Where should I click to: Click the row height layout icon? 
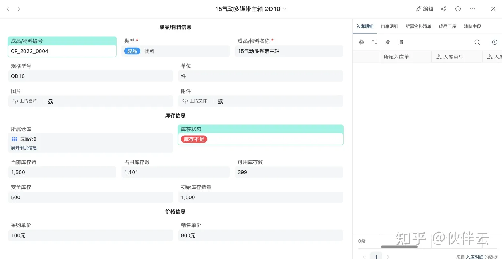pyautogui.click(x=401, y=42)
